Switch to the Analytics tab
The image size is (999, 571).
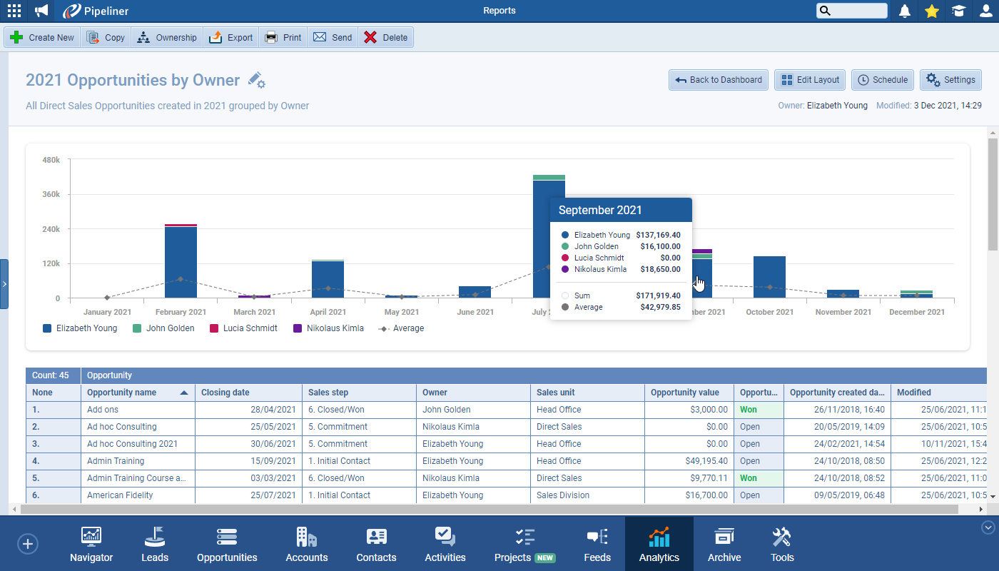(x=659, y=544)
